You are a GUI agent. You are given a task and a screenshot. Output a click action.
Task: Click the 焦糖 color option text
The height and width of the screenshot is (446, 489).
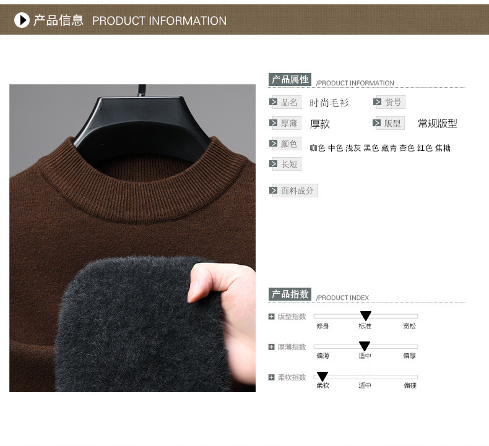click(x=443, y=148)
